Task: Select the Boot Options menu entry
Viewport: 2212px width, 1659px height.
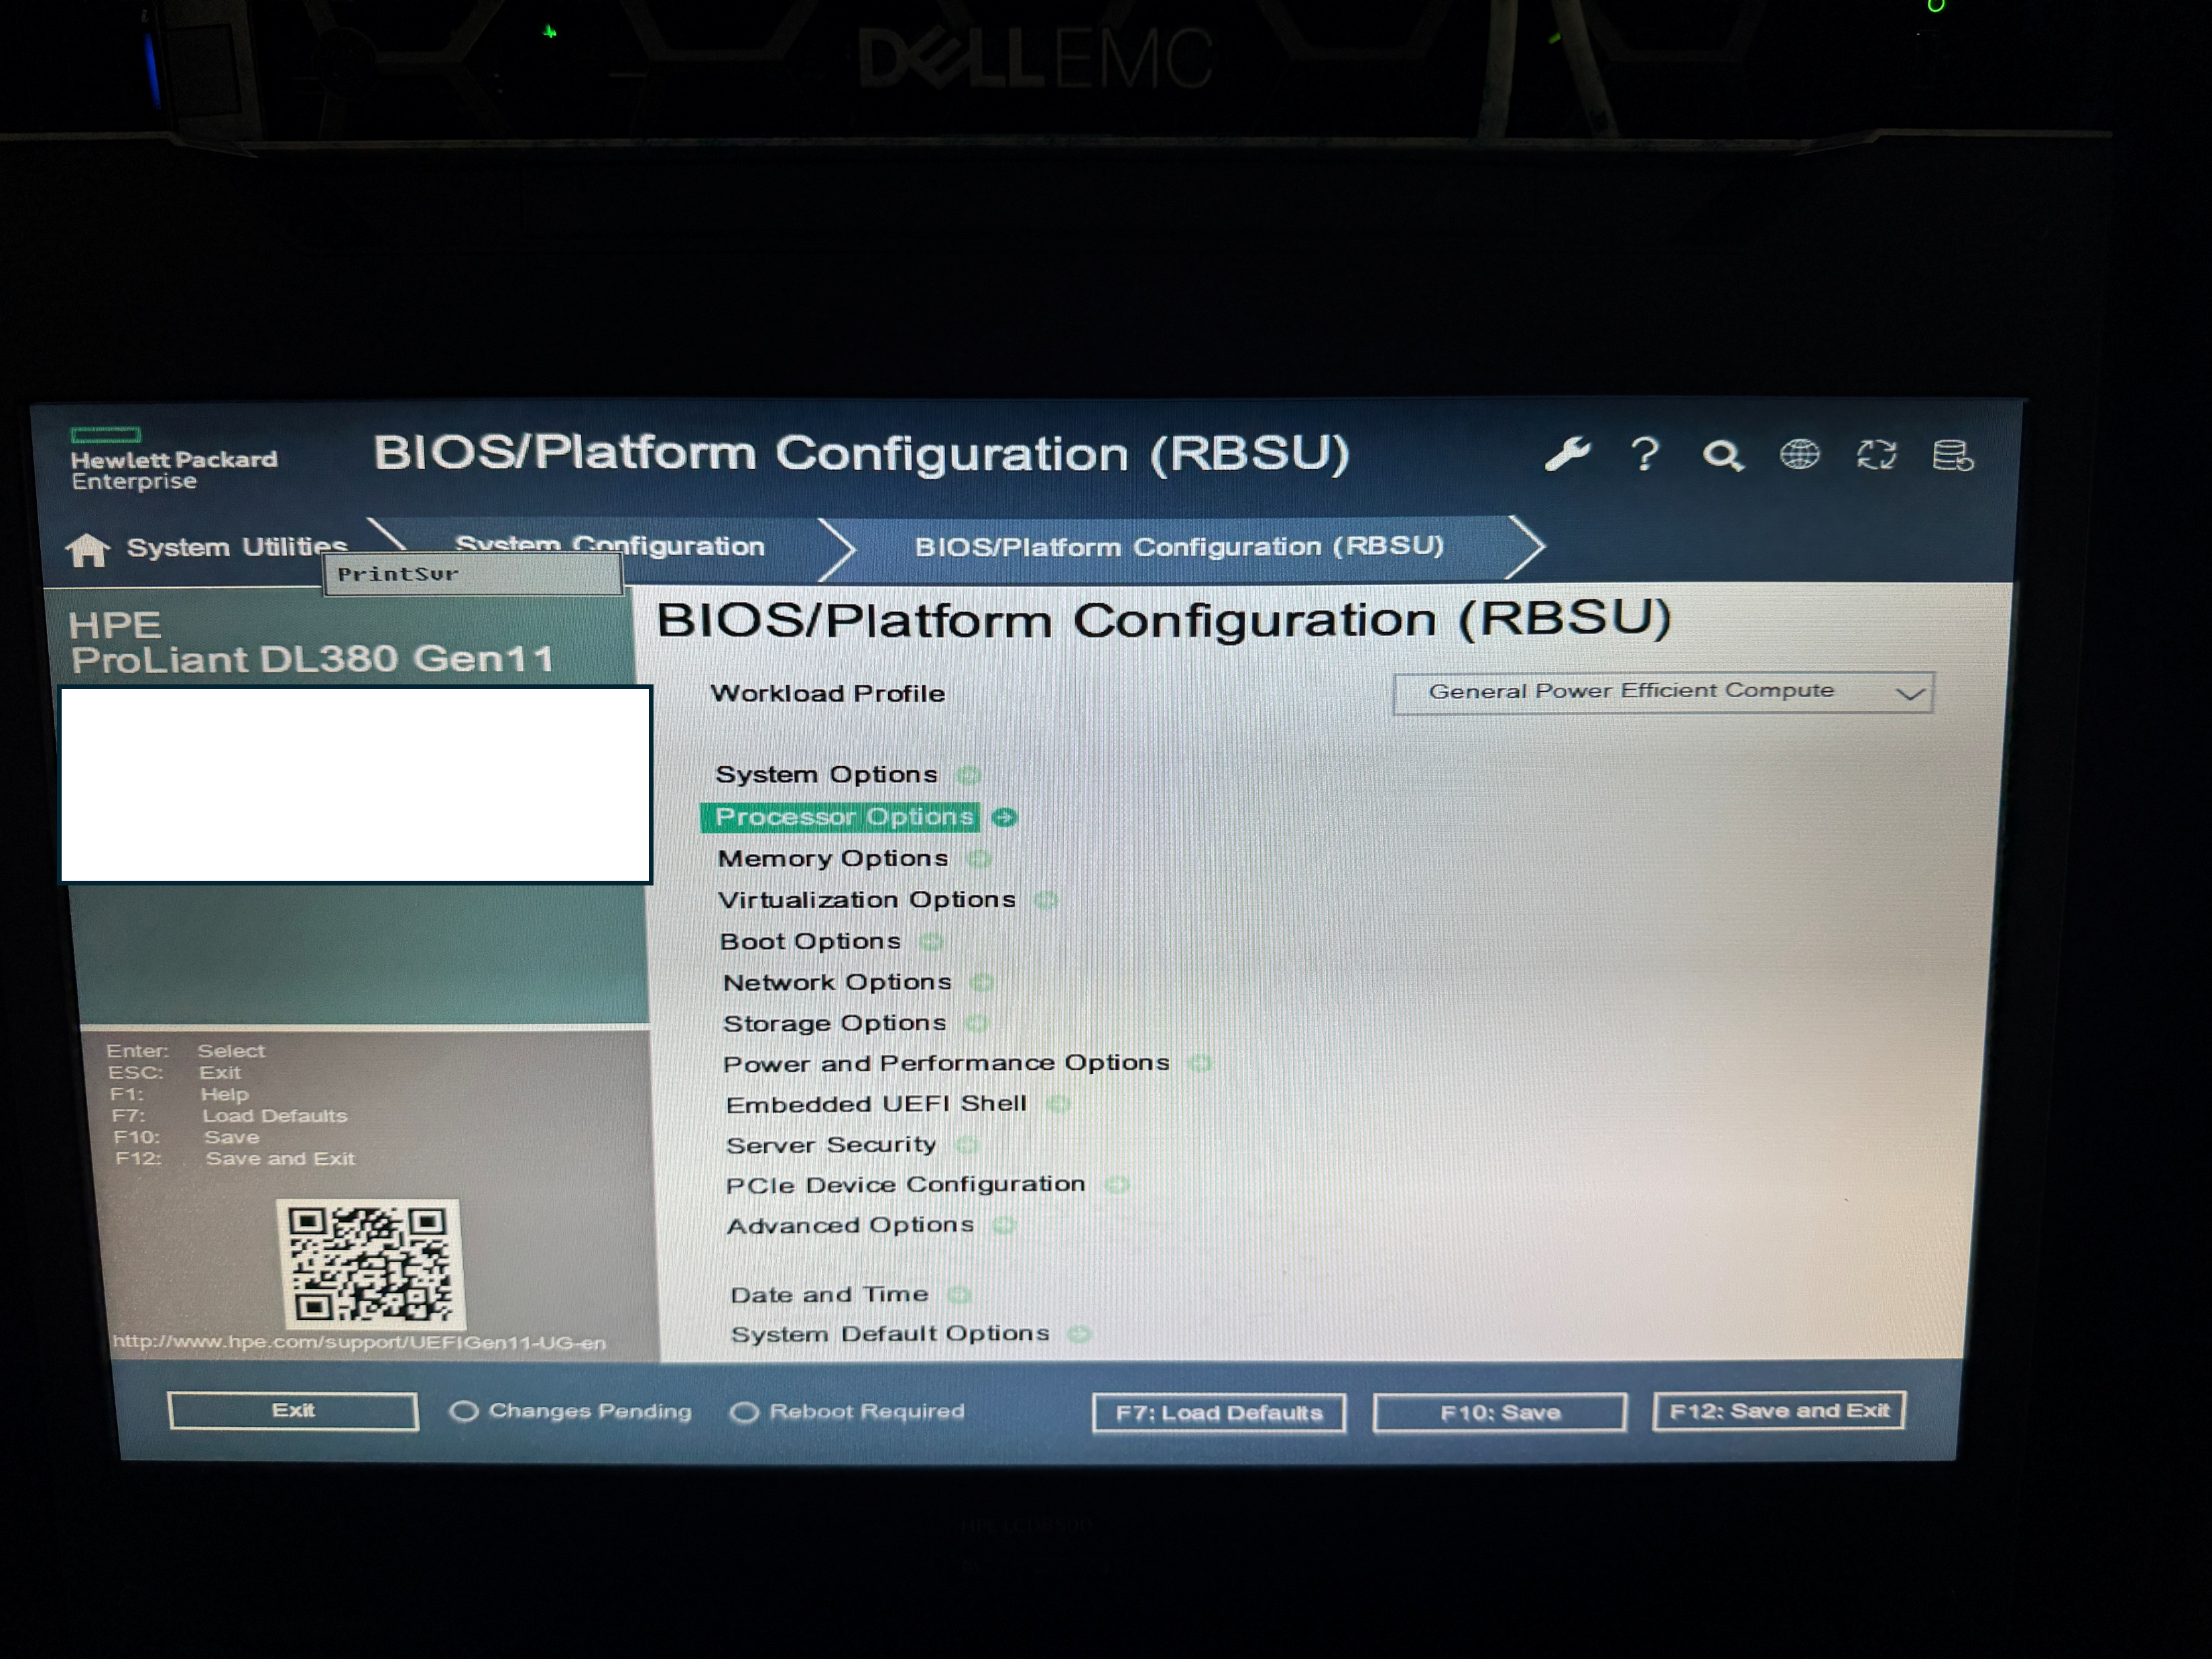Action: pos(810,942)
